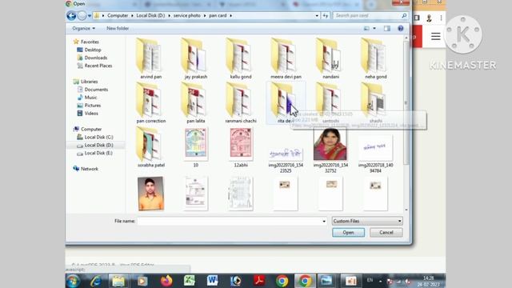The height and width of the screenshot is (288, 512).
Task: Open the Music library
Action: [90, 98]
